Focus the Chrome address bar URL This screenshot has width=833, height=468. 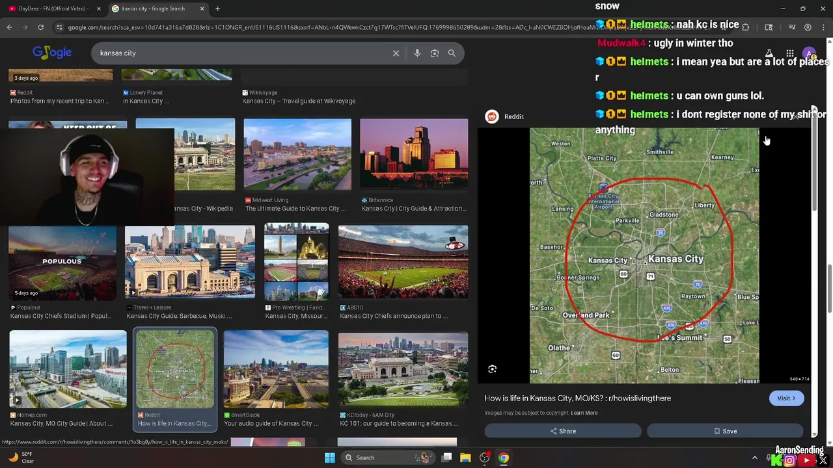click(390, 27)
